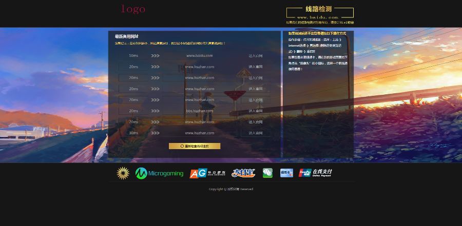Click the Alipay 支付宝 logo
Viewport: 462px width, 226px height.
(243, 173)
